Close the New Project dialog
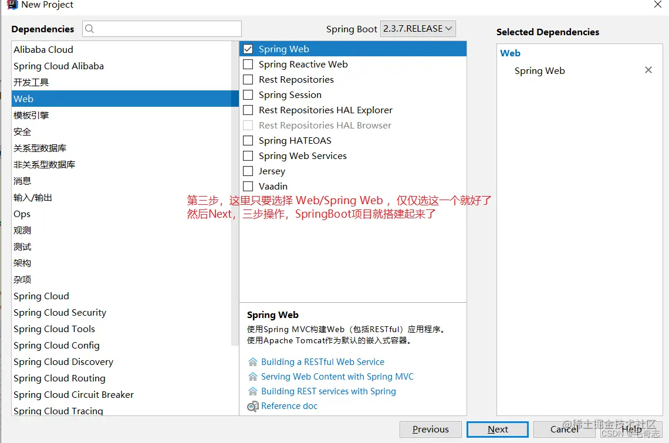This screenshot has height=443, width=669. [657, 5]
